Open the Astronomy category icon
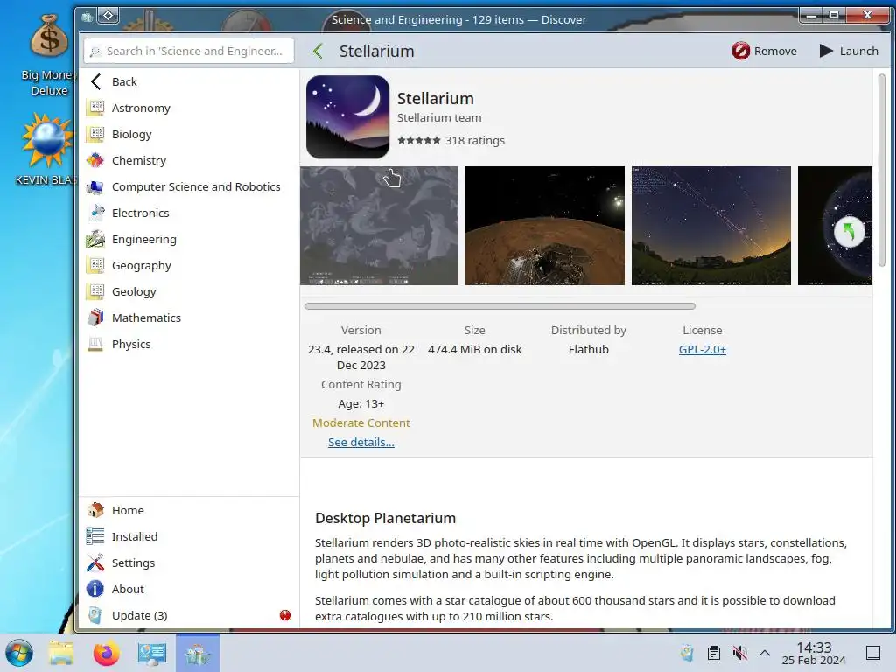Image resolution: width=896 pixels, height=672 pixels. coord(95,108)
